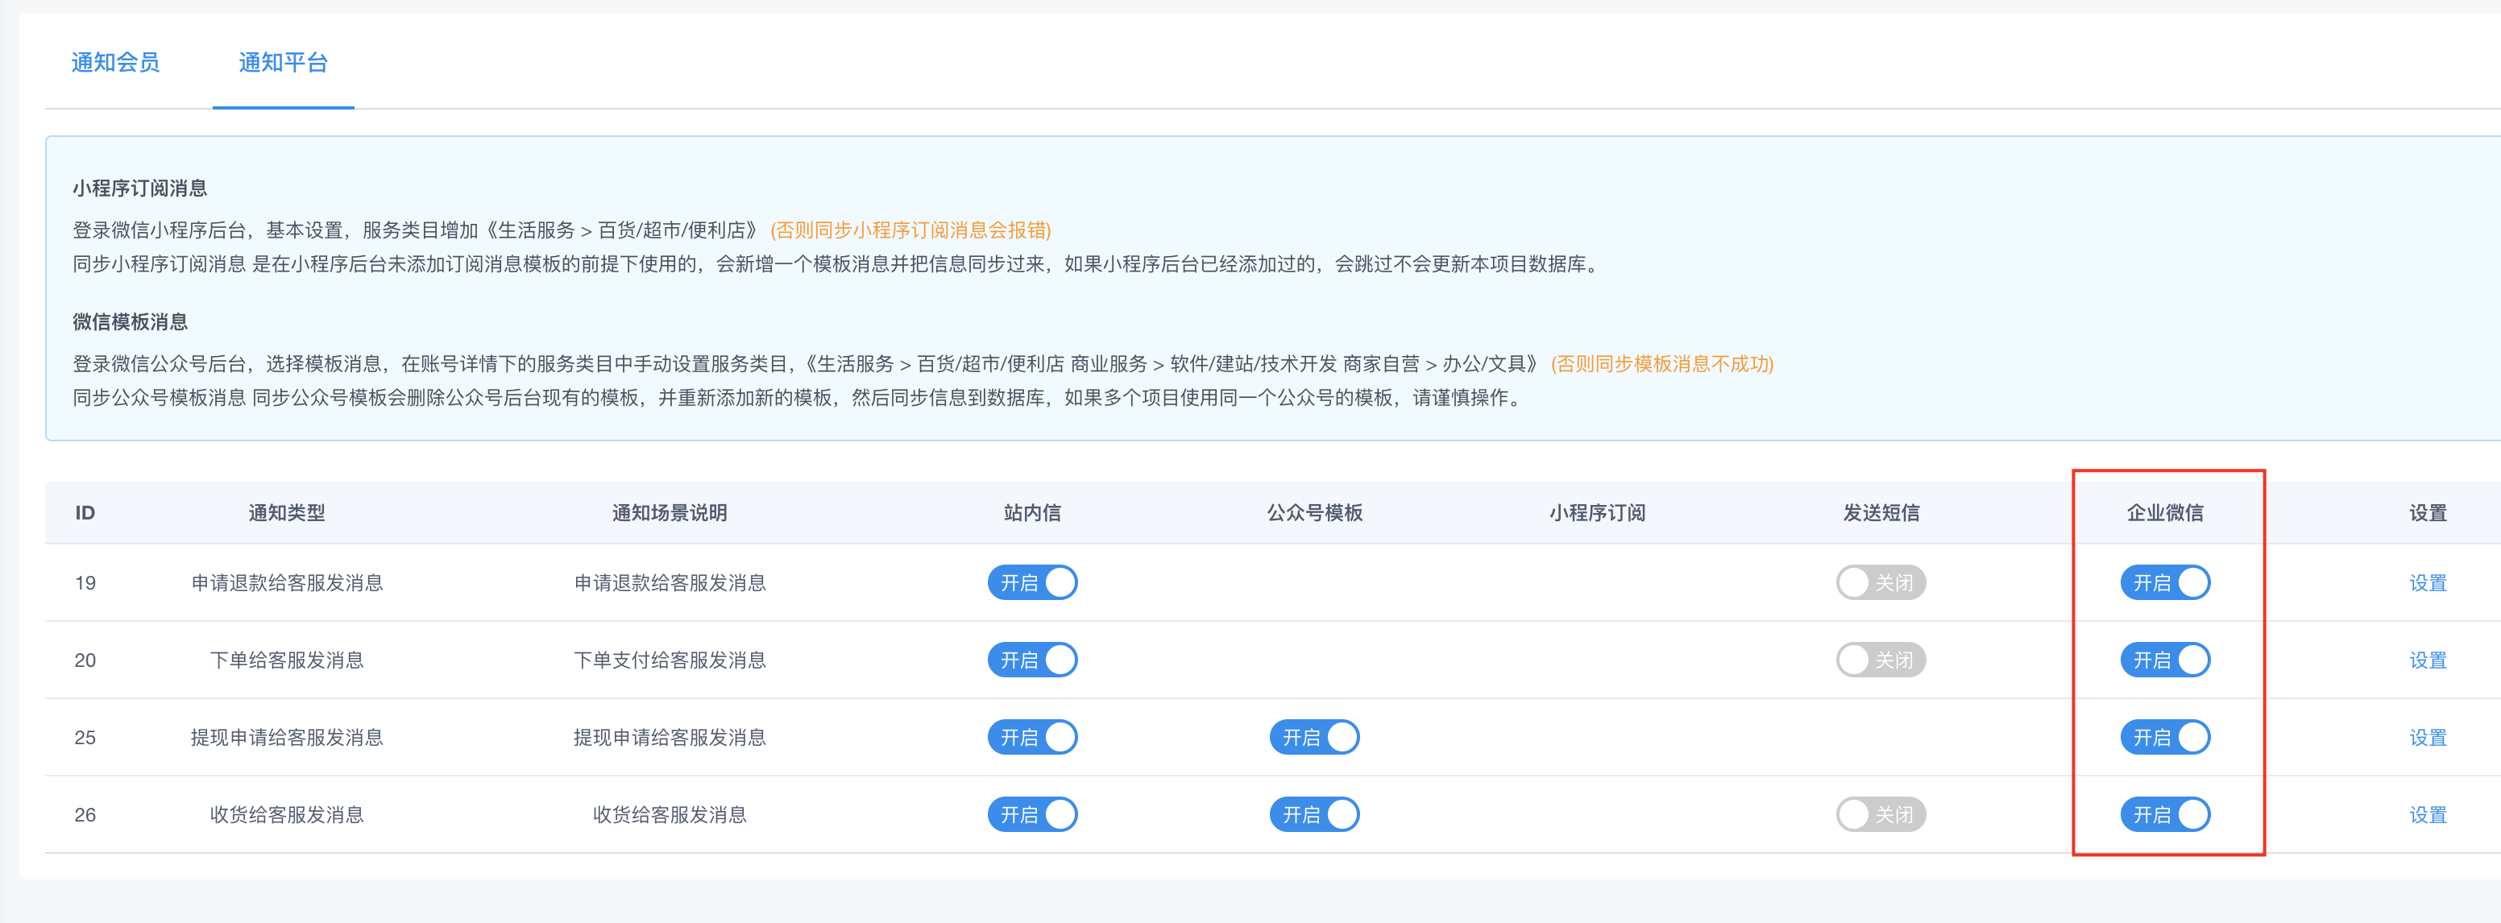Enable 发送短信 for 申请退款给客服发消息
The width and height of the screenshot is (2501, 923).
[1880, 582]
